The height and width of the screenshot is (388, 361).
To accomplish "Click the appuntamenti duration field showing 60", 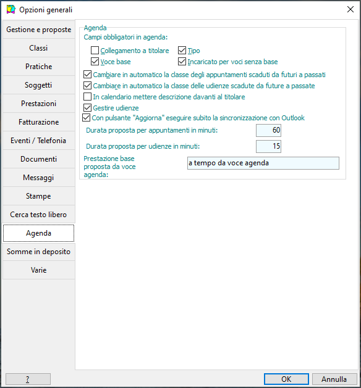I will (268, 130).
